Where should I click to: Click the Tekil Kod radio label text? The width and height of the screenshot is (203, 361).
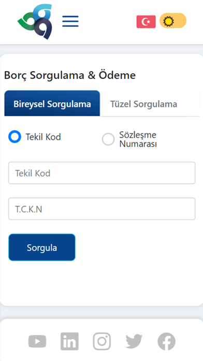click(43, 137)
